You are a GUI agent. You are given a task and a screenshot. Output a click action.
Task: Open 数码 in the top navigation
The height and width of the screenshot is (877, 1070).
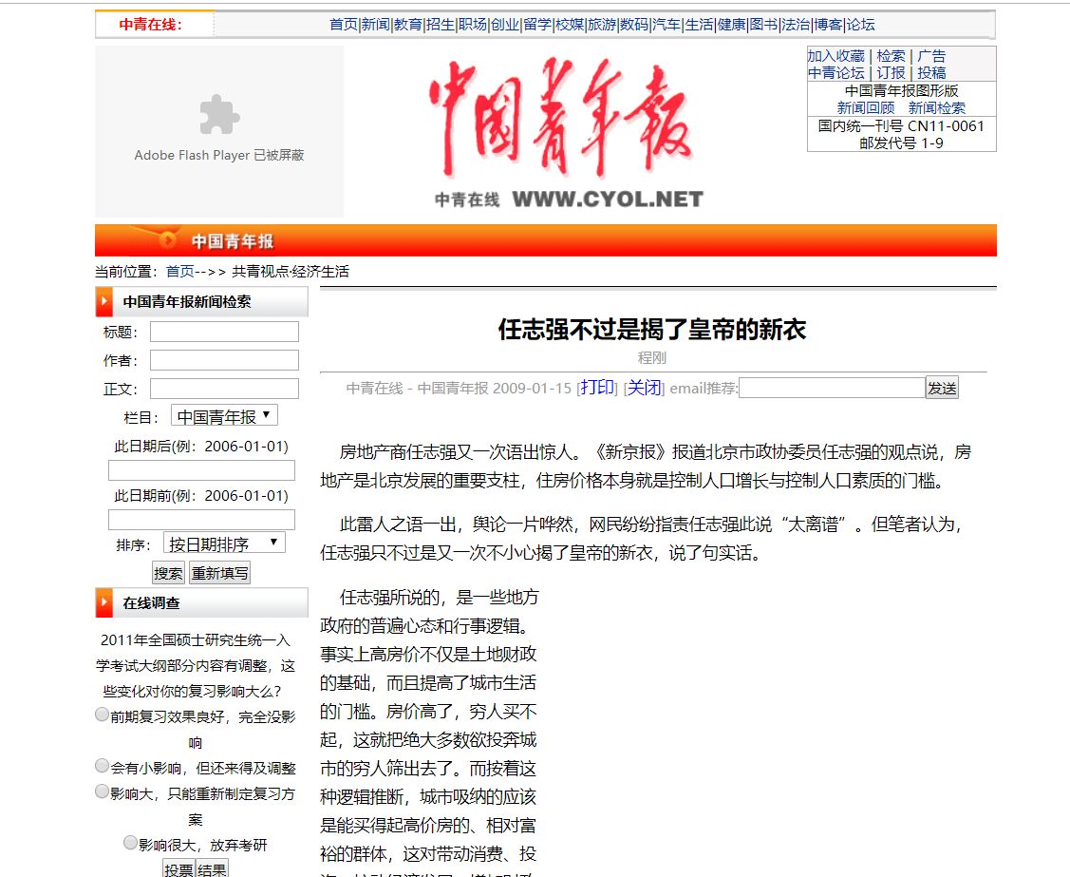634,25
